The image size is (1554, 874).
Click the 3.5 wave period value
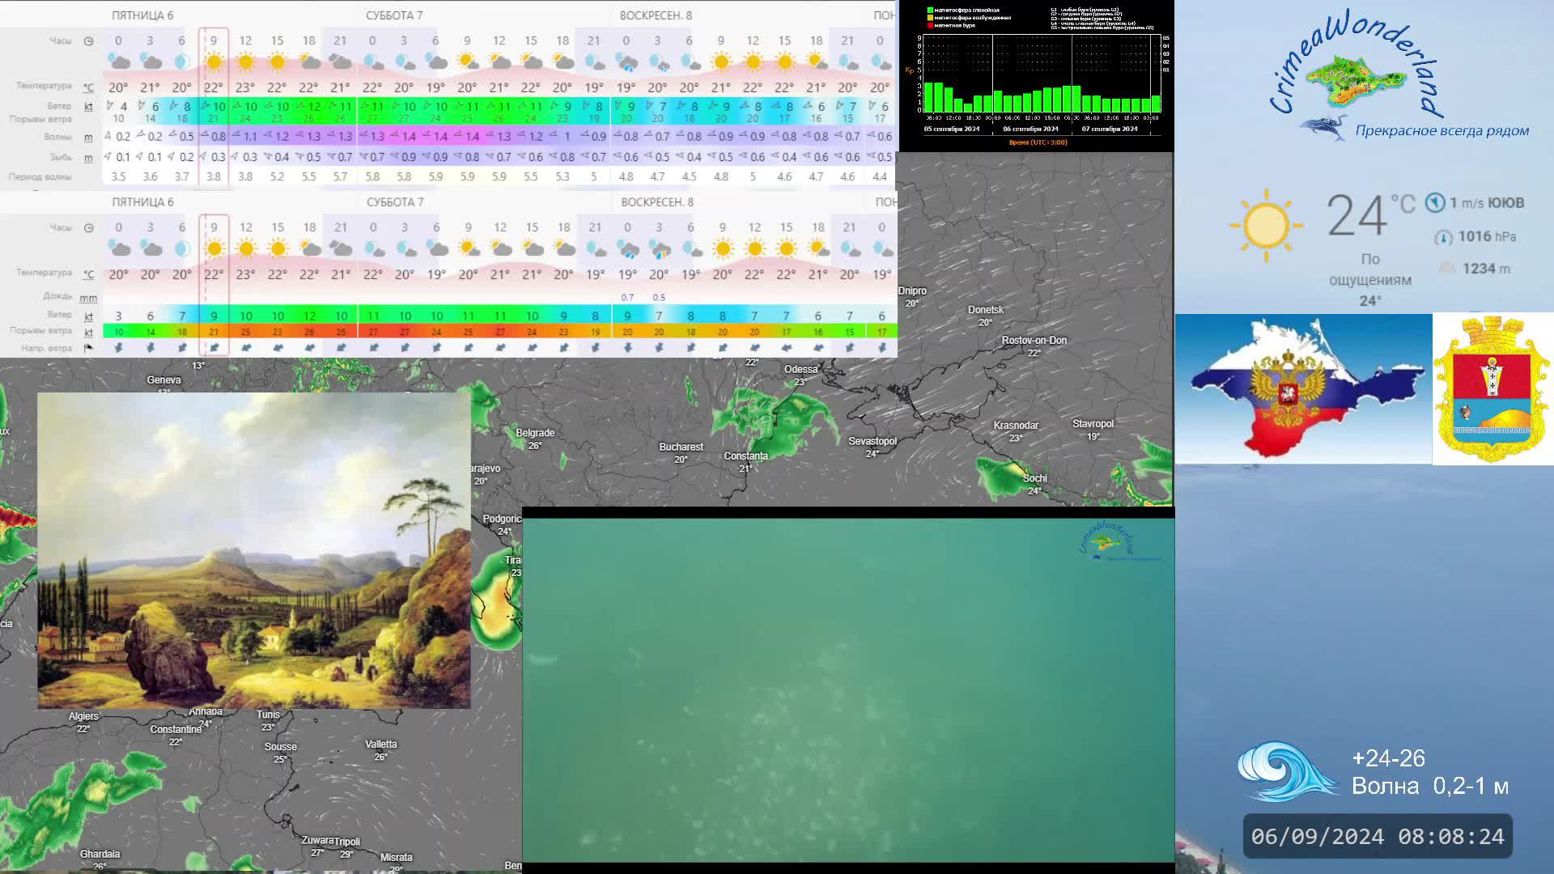pos(118,176)
